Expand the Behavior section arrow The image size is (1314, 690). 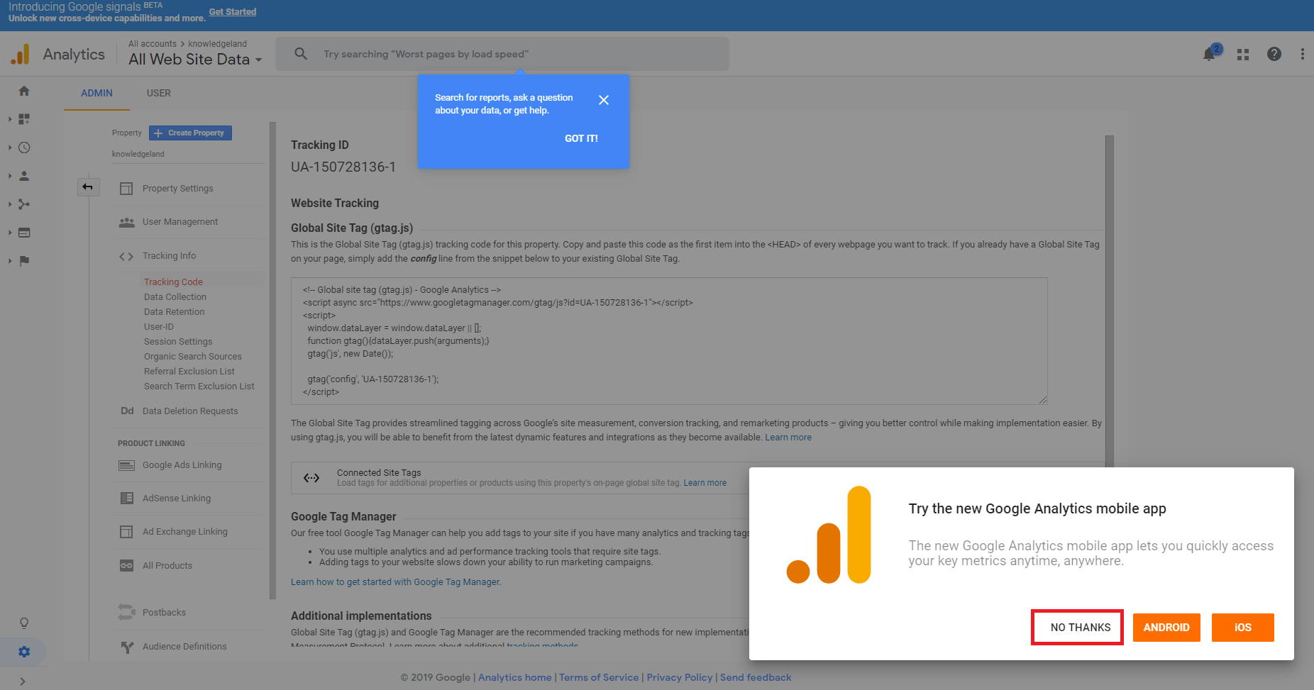(x=10, y=233)
